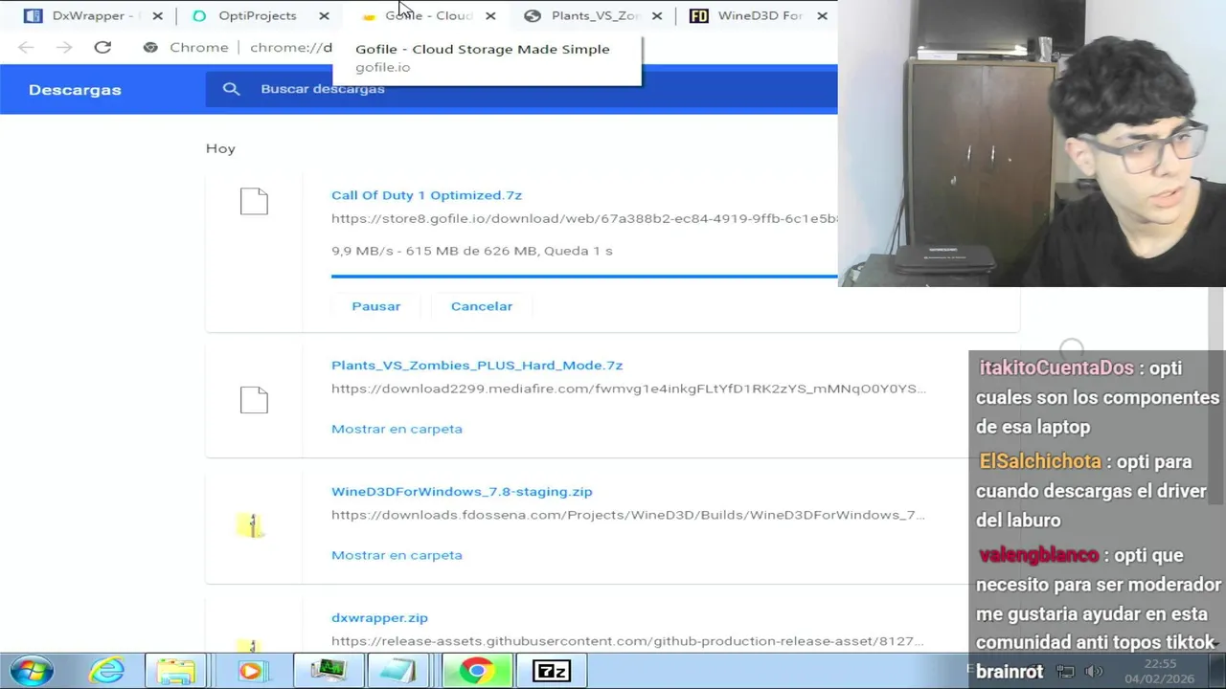Click the Hoy date heading

220,148
